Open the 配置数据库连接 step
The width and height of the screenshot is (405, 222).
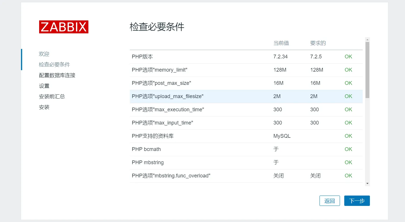point(57,75)
